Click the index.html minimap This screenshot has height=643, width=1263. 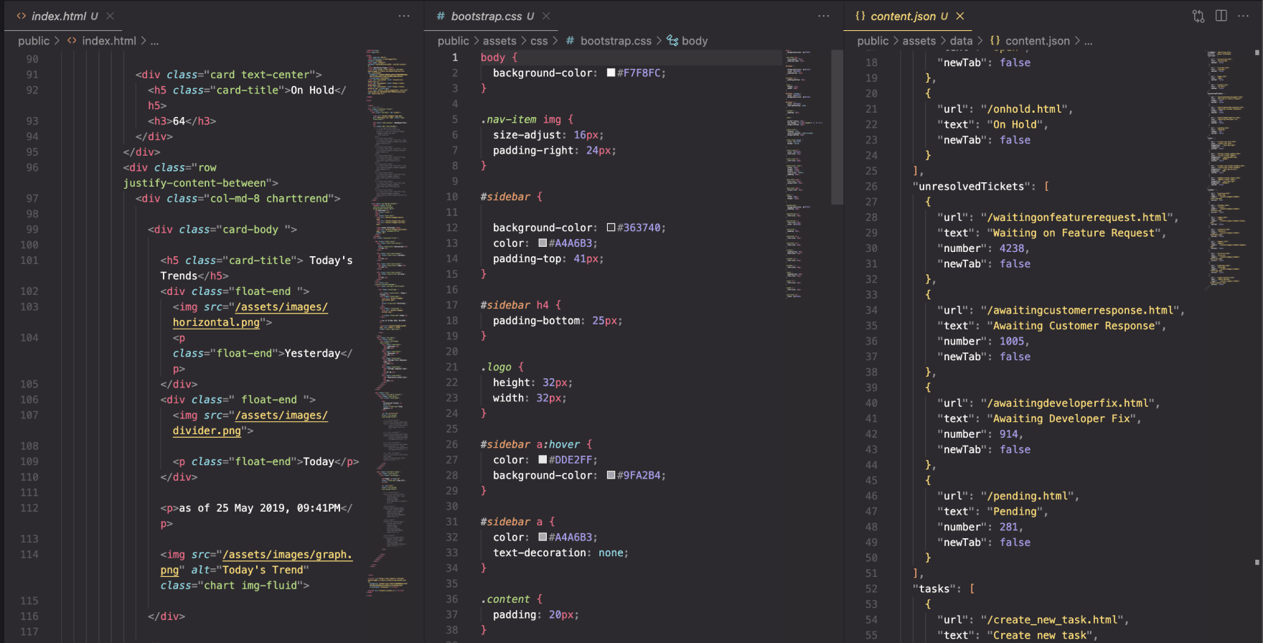[388, 323]
